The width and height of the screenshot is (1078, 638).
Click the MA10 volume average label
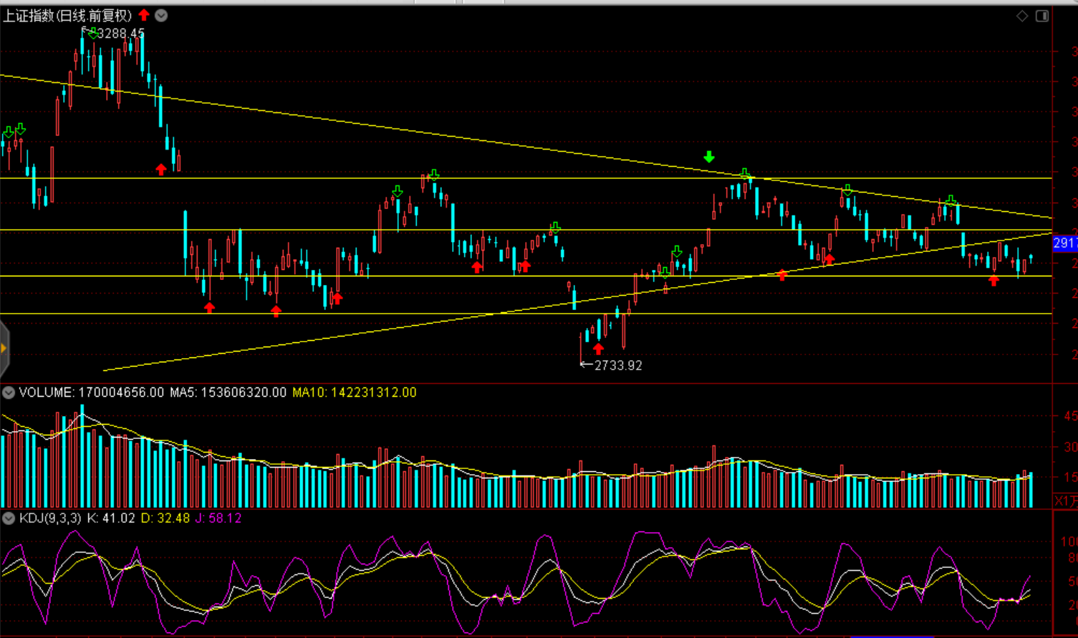354,392
